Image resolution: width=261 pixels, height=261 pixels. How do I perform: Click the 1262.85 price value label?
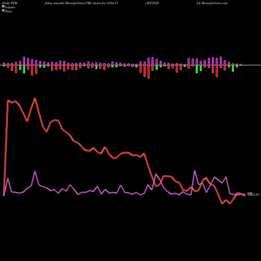pyautogui.click(x=253, y=195)
